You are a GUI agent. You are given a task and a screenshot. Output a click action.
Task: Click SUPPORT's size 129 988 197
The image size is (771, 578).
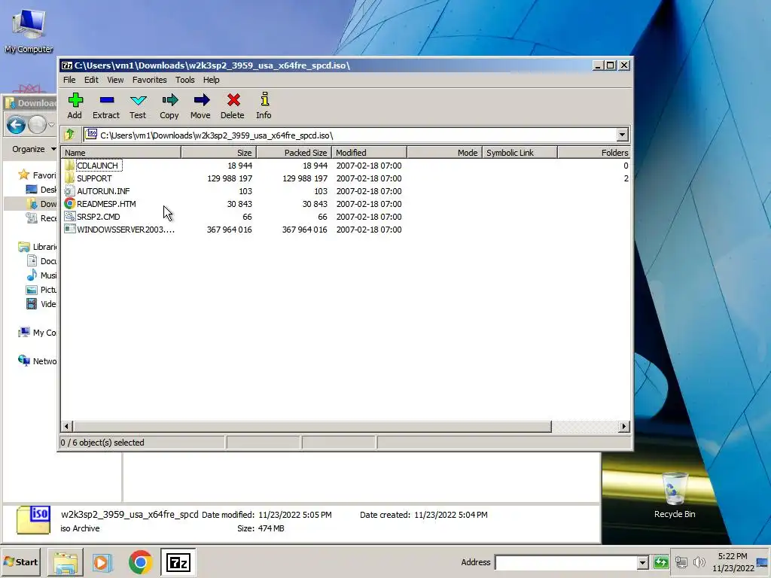pyautogui.click(x=230, y=178)
